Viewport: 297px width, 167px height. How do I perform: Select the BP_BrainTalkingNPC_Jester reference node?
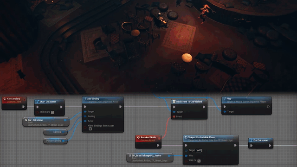(x=150, y=158)
